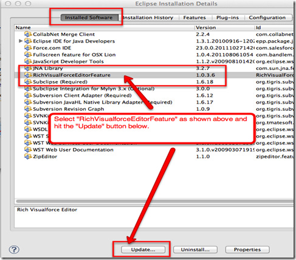Screen dimensions: 296x260
Task: Sort the list by the Name column header
Action: coord(105,27)
